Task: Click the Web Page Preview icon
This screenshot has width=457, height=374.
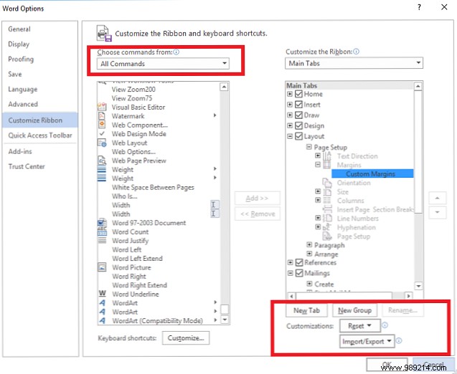Action: click(x=102, y=160)
